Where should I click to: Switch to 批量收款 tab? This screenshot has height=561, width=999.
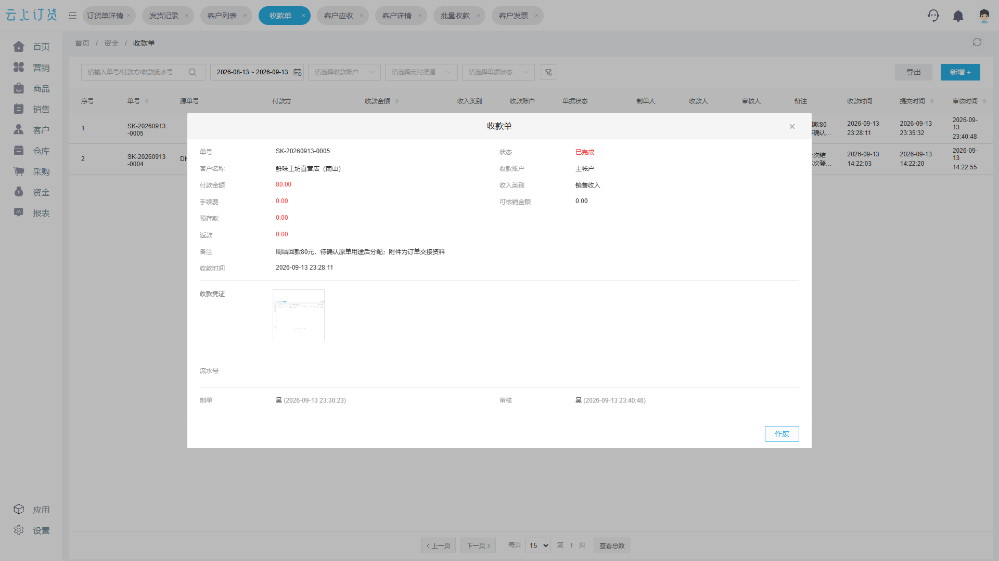click(x=455, y=16)
